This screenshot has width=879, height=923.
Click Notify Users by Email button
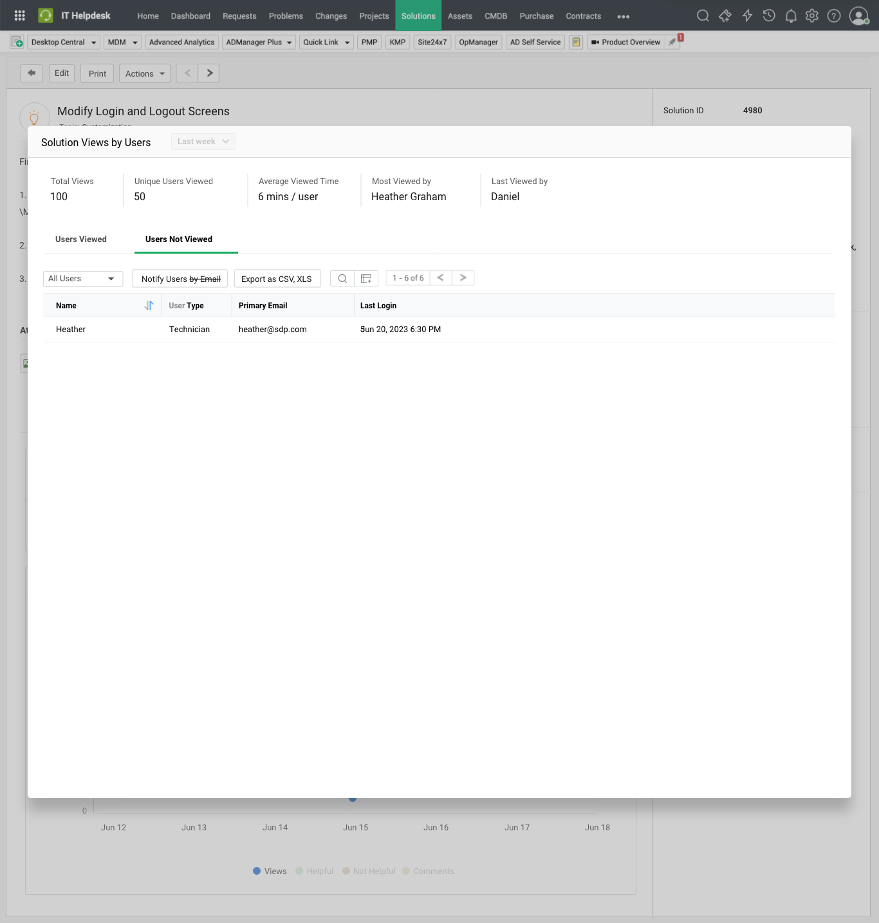[x=180, y=279]
